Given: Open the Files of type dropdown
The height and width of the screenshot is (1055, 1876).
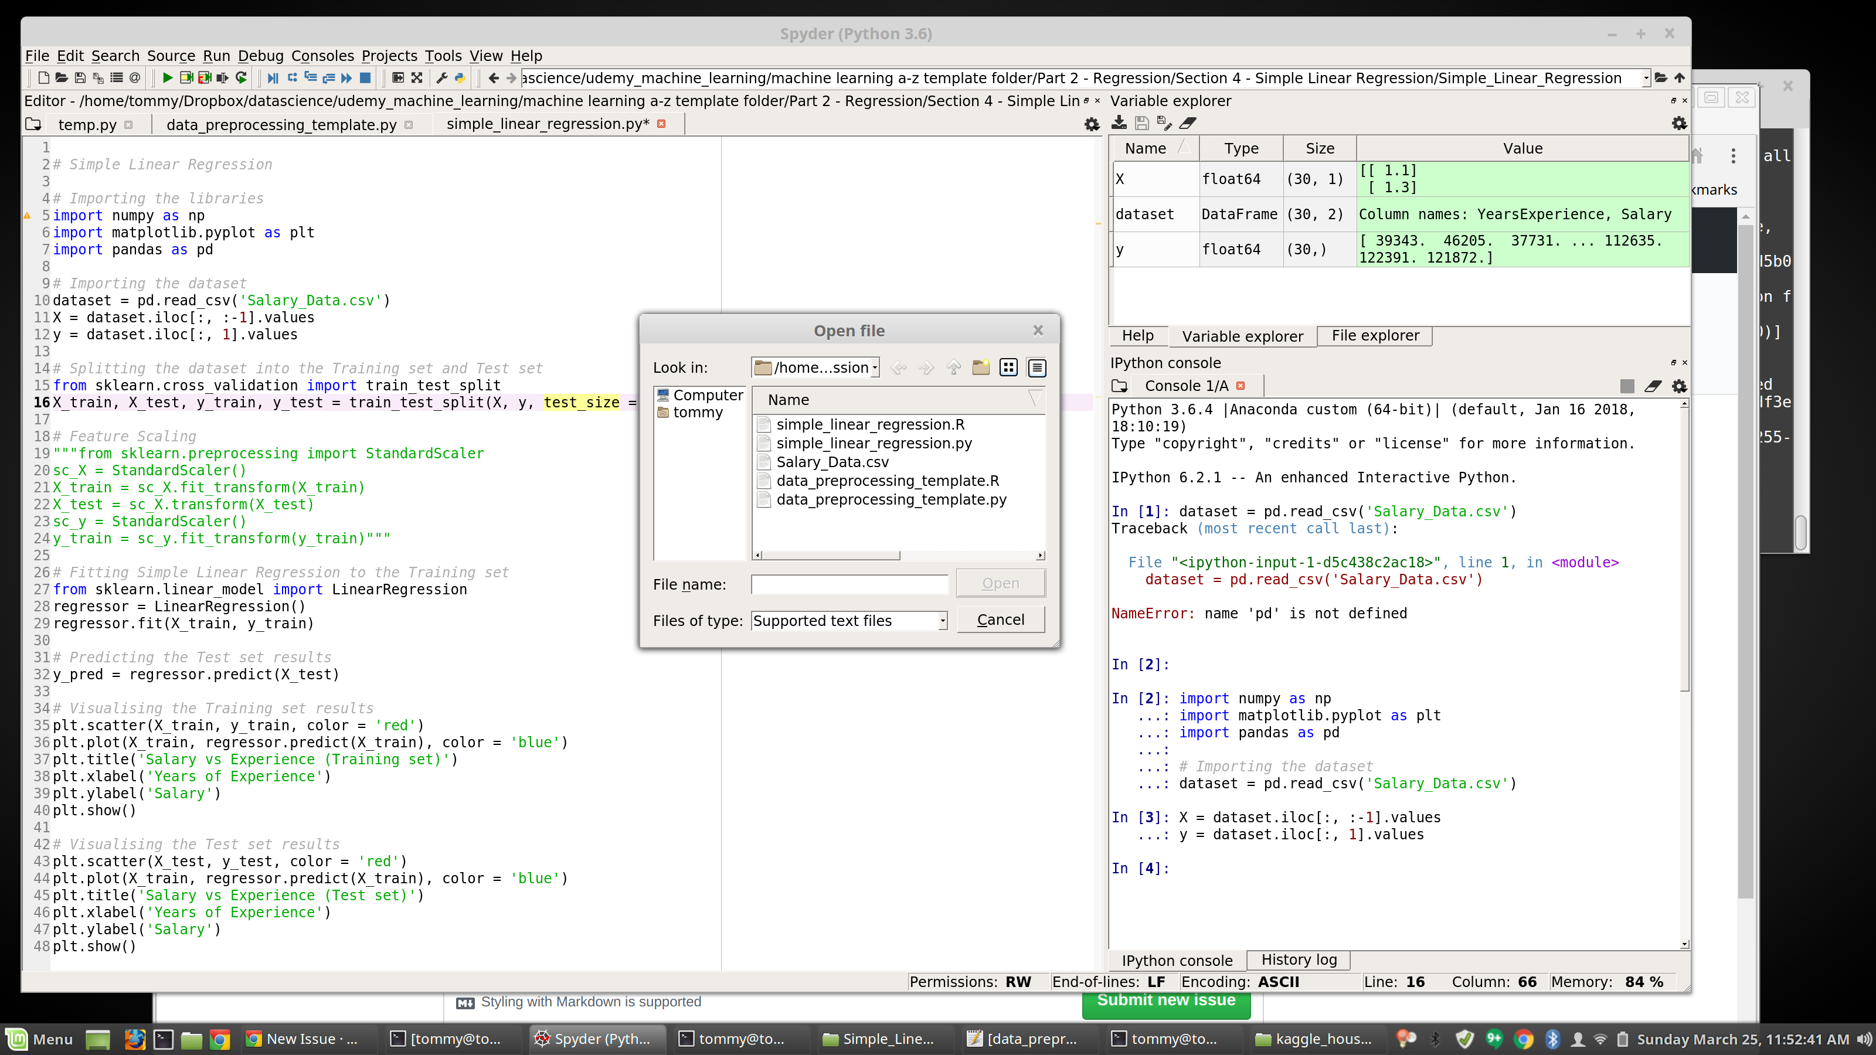Looking at the screenshot, I should click(942, 620).
